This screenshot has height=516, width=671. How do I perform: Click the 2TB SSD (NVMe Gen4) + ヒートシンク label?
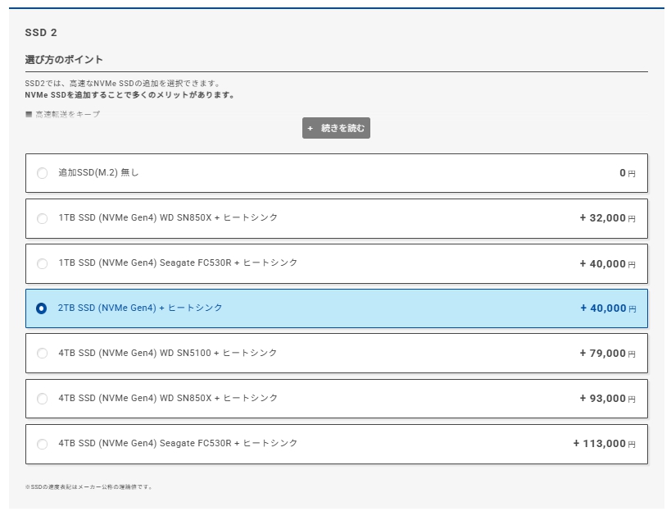coord(140,308)
